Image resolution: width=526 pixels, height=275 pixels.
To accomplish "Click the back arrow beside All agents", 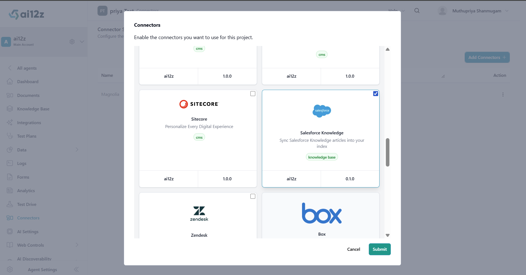I will [x=10, y=68].
